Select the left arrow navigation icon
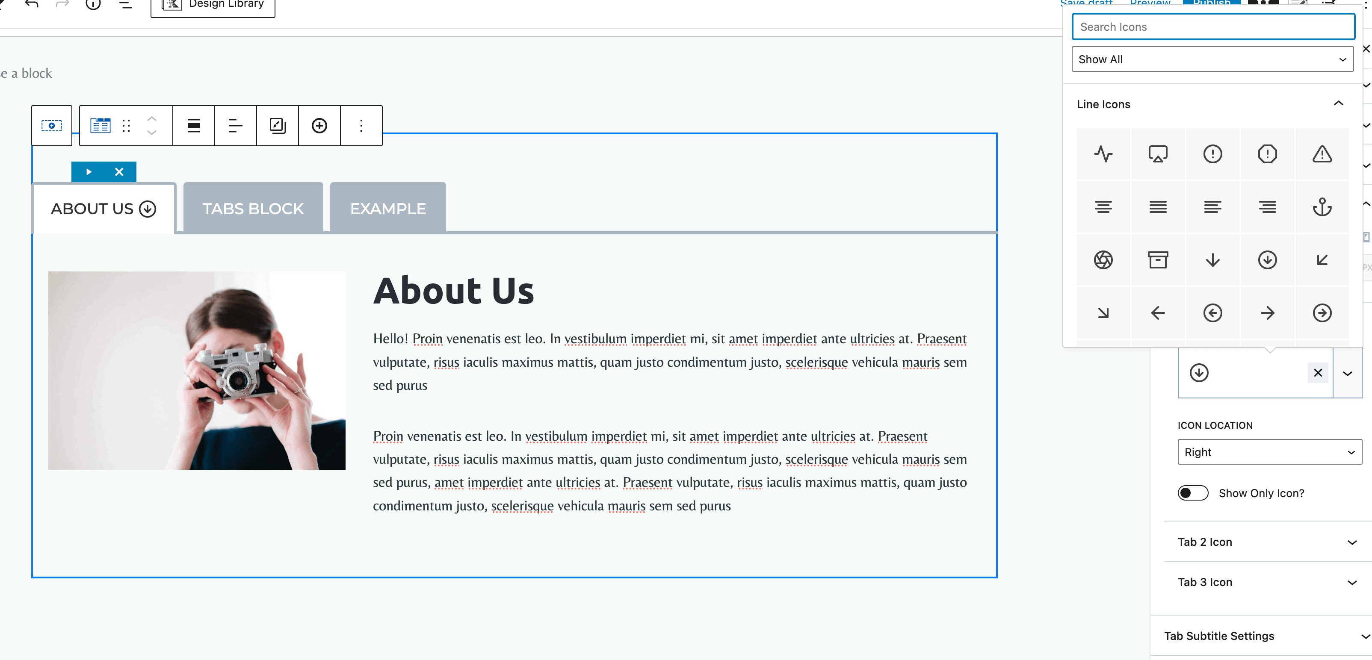The width and height of the screenshot is (1372, 660). coord(1157,312)
